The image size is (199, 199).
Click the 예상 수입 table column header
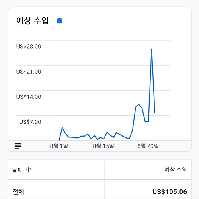point(176,170)
